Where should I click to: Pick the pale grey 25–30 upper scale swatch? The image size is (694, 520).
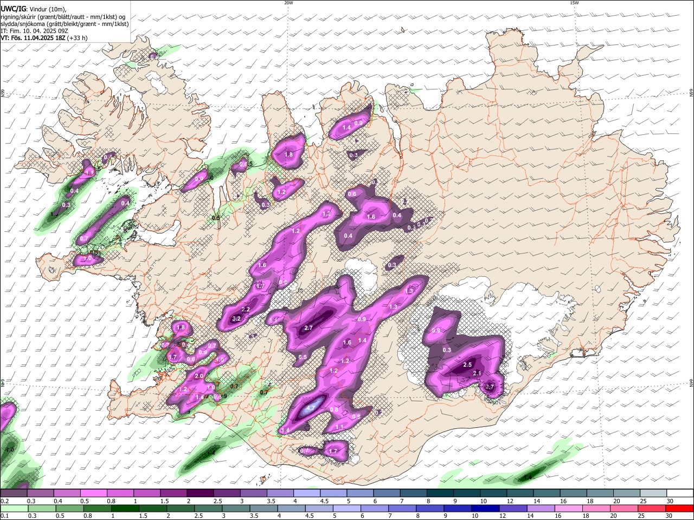pos(654,493)
